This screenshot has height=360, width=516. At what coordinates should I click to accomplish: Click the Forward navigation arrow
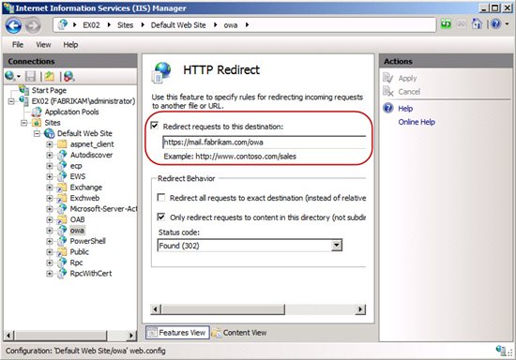click(x=33, y=25)
